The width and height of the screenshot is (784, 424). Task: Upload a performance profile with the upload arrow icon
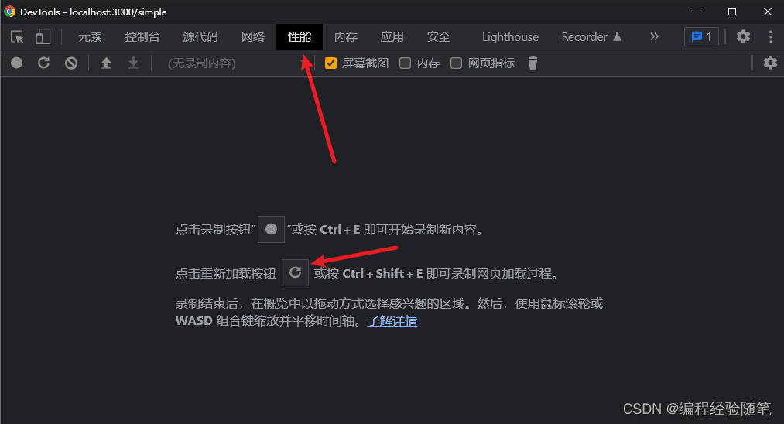pyautogui.click(x=106, y=63)
